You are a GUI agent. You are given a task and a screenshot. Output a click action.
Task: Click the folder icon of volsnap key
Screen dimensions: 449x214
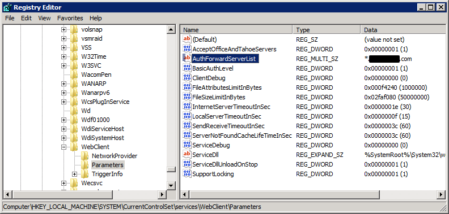pyautogui.click(x=74, y=29)
